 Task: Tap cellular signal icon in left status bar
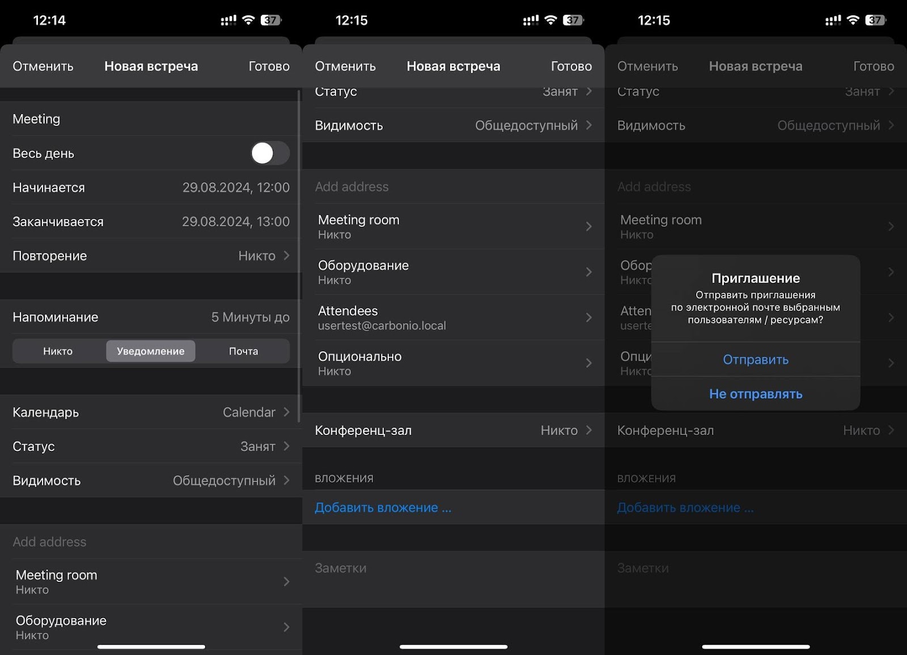pyautogui.click(x=228, y=20)
